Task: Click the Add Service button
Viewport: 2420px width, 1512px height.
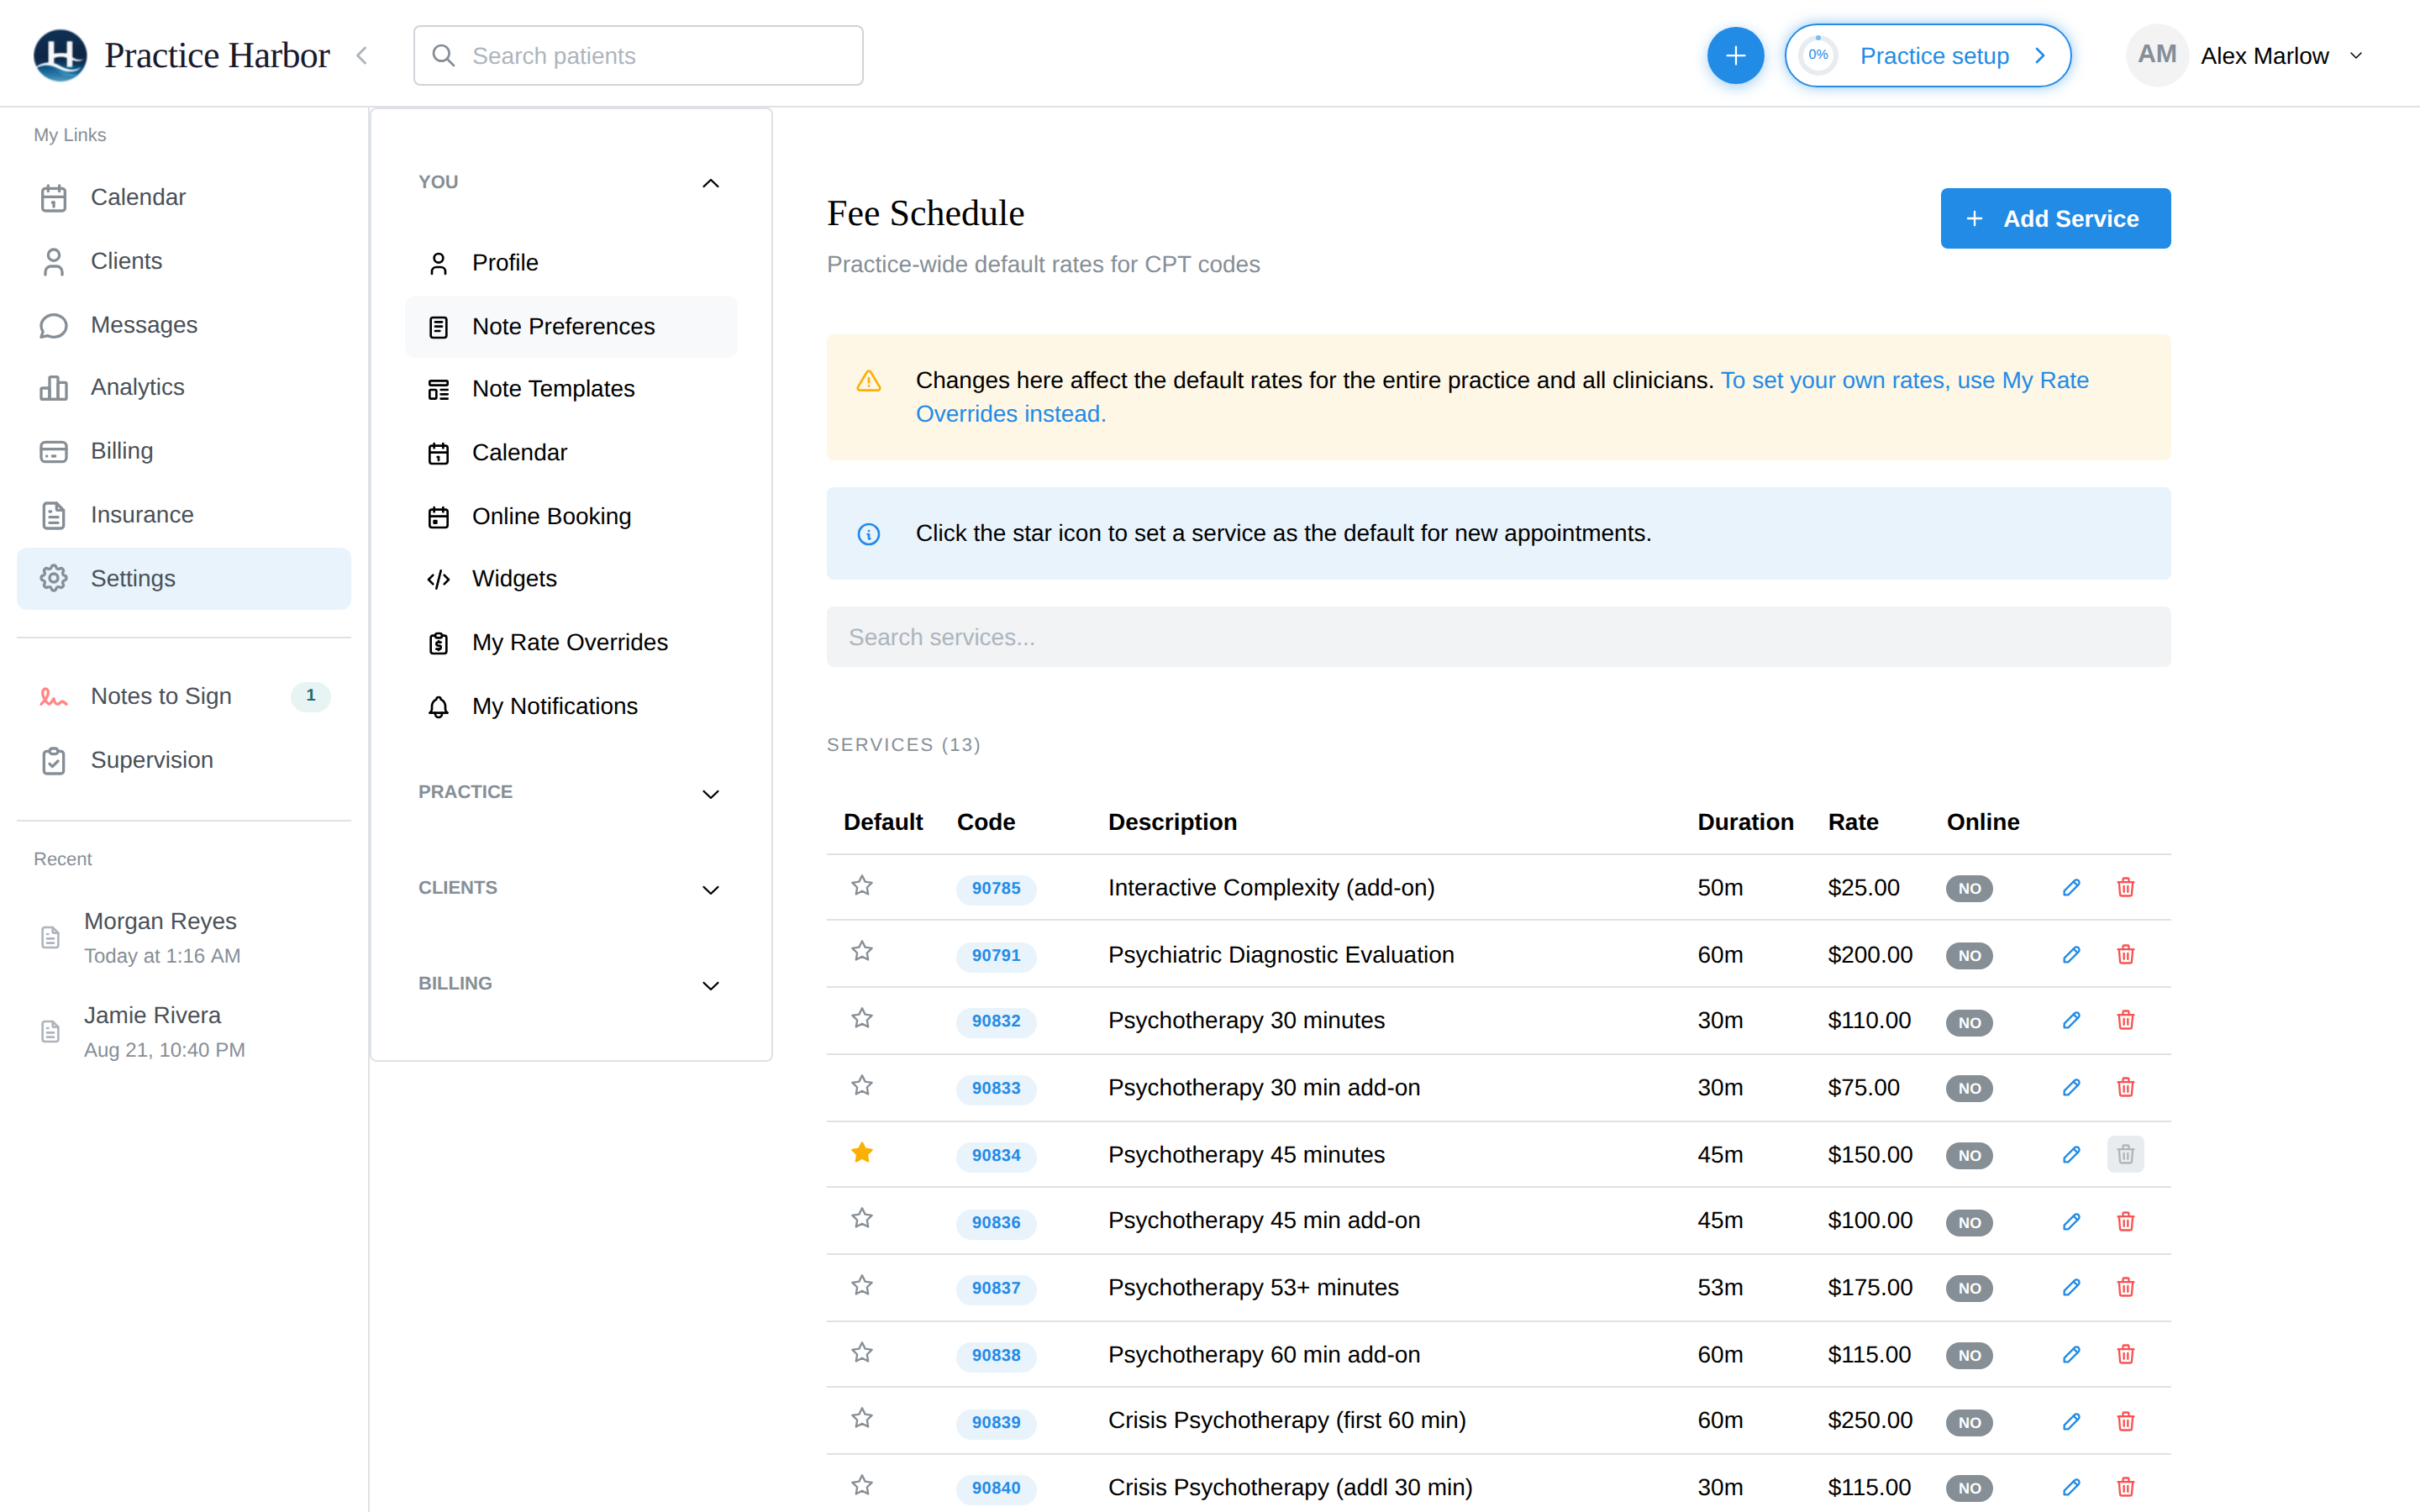Action: pyautogui.click(x=2055, y=218)
